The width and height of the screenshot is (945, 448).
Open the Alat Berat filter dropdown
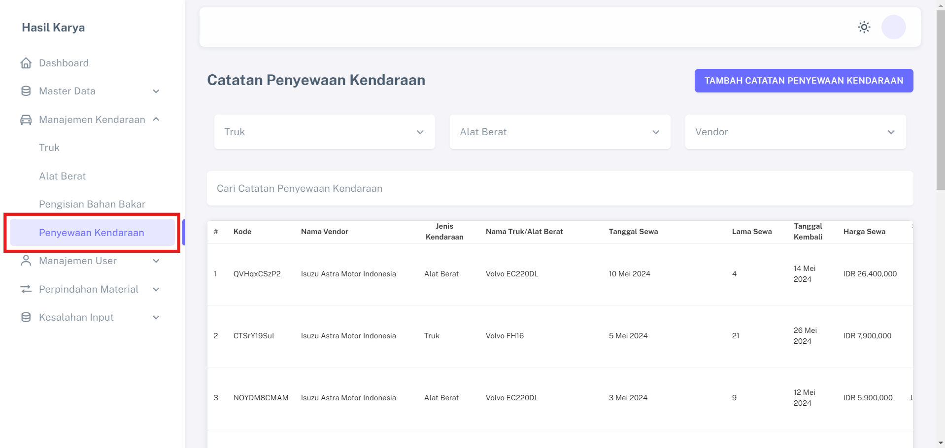point(559,132)
